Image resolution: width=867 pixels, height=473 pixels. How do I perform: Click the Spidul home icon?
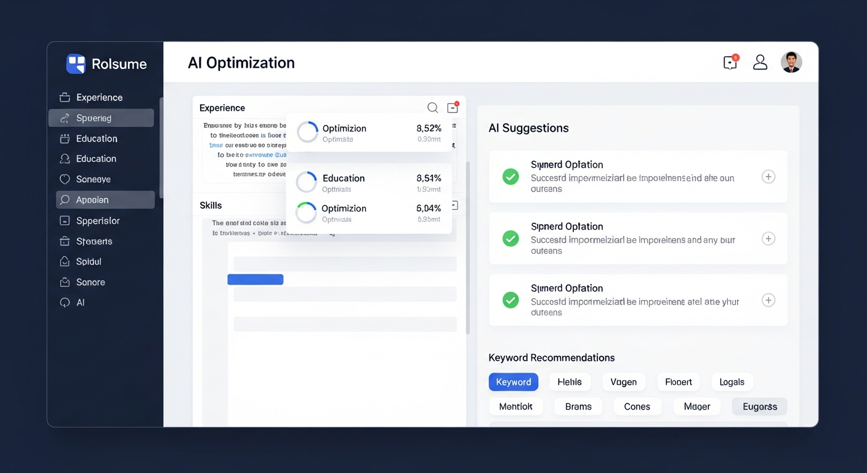coord(65,262)
